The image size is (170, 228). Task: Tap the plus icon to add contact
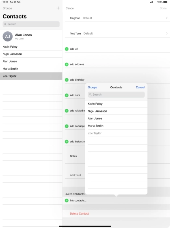(x=58, y=8)
